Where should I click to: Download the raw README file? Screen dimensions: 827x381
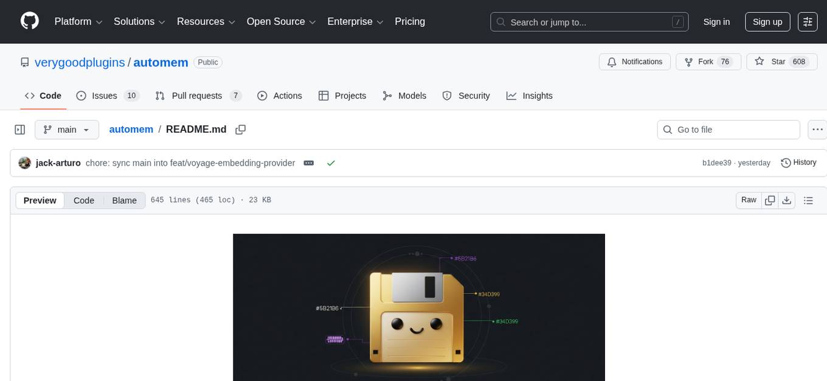click(x=787, y=200)
